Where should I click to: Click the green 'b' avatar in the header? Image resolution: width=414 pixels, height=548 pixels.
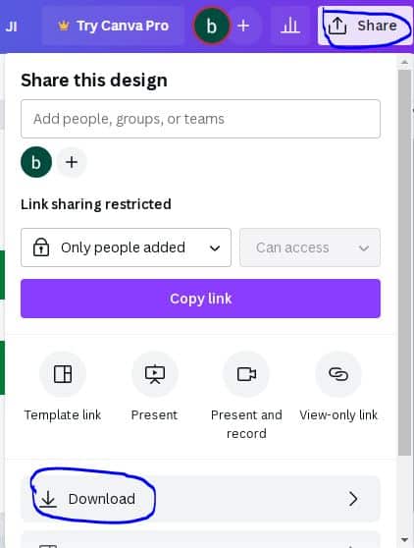click(x=211, y=26)
